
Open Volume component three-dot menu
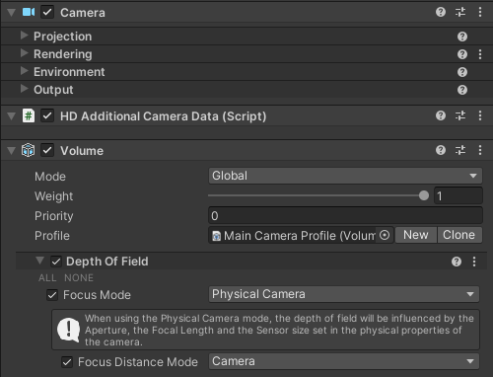point(480,150)
